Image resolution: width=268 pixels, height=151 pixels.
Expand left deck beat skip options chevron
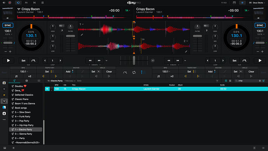pos(106,60)
